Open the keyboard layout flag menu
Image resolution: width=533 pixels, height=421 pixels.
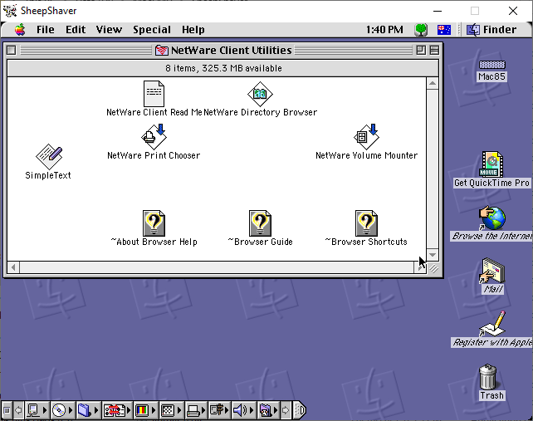tap(444, 30)
